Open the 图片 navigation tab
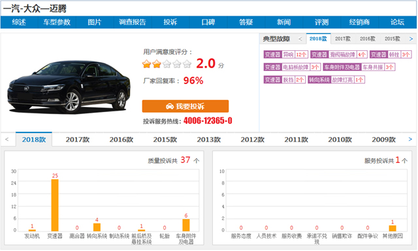This screenshot has height=251, width=418. (x=95, y=22)
